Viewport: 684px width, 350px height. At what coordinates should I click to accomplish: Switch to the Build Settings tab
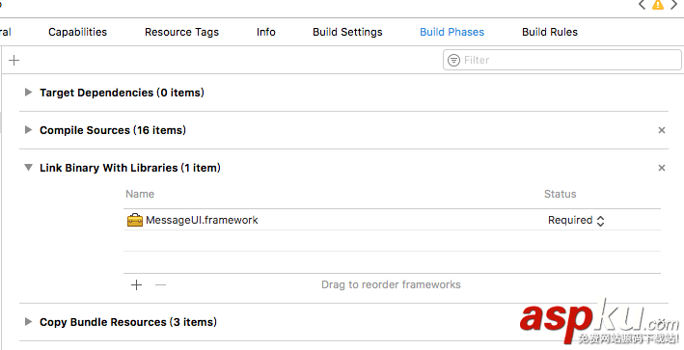tap(347, 32)
